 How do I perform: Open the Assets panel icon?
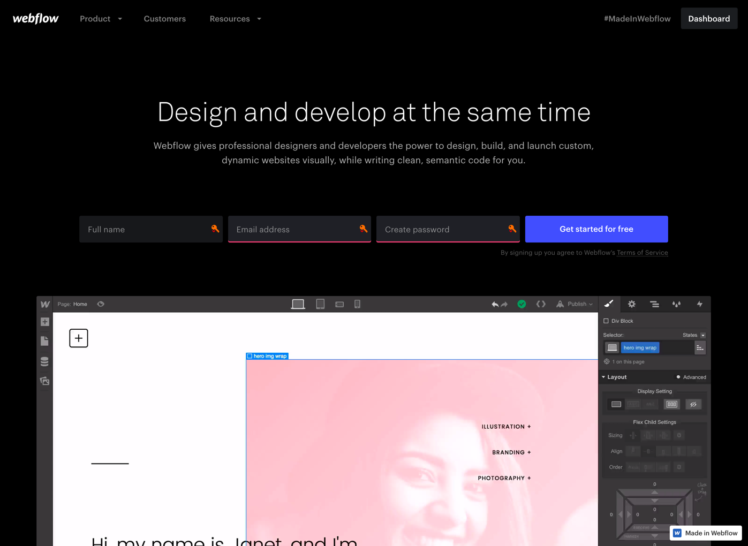45,381
